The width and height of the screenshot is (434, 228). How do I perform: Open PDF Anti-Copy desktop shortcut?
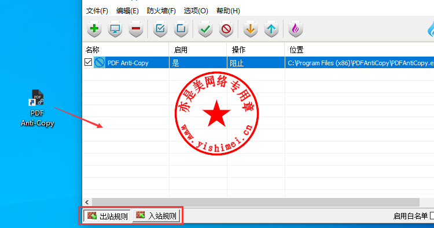(37, 108)
